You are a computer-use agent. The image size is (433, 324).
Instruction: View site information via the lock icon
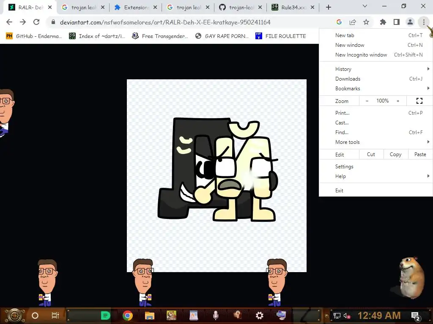click(x=53, y=22)
